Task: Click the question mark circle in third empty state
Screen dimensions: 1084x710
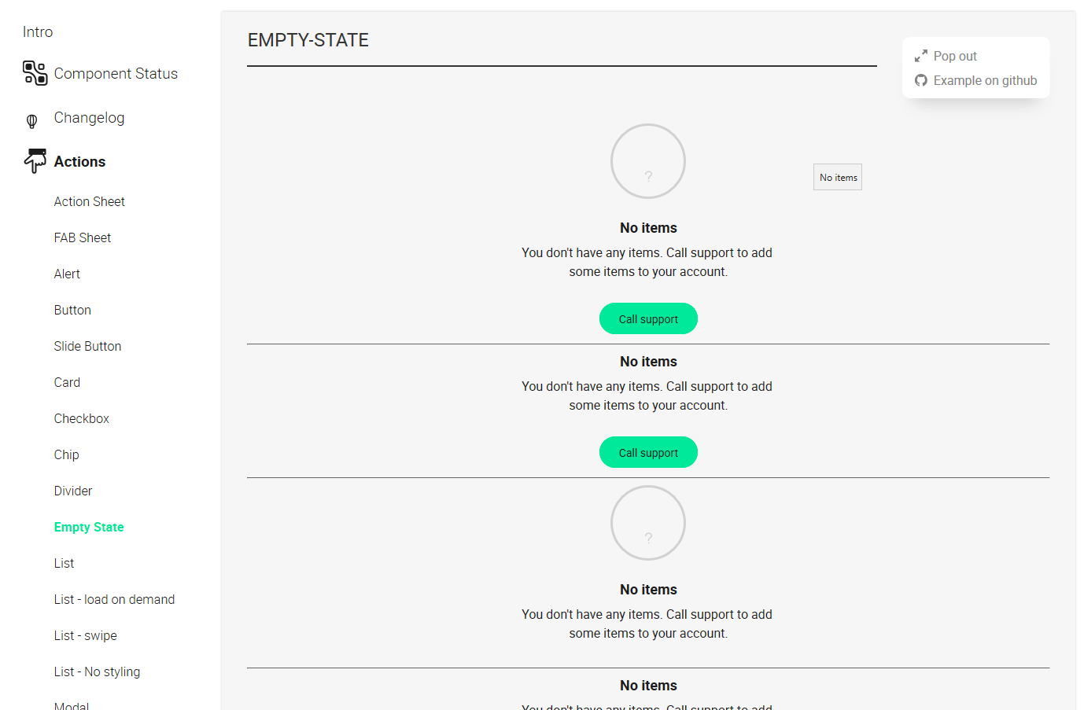Action: click(647, 522)
